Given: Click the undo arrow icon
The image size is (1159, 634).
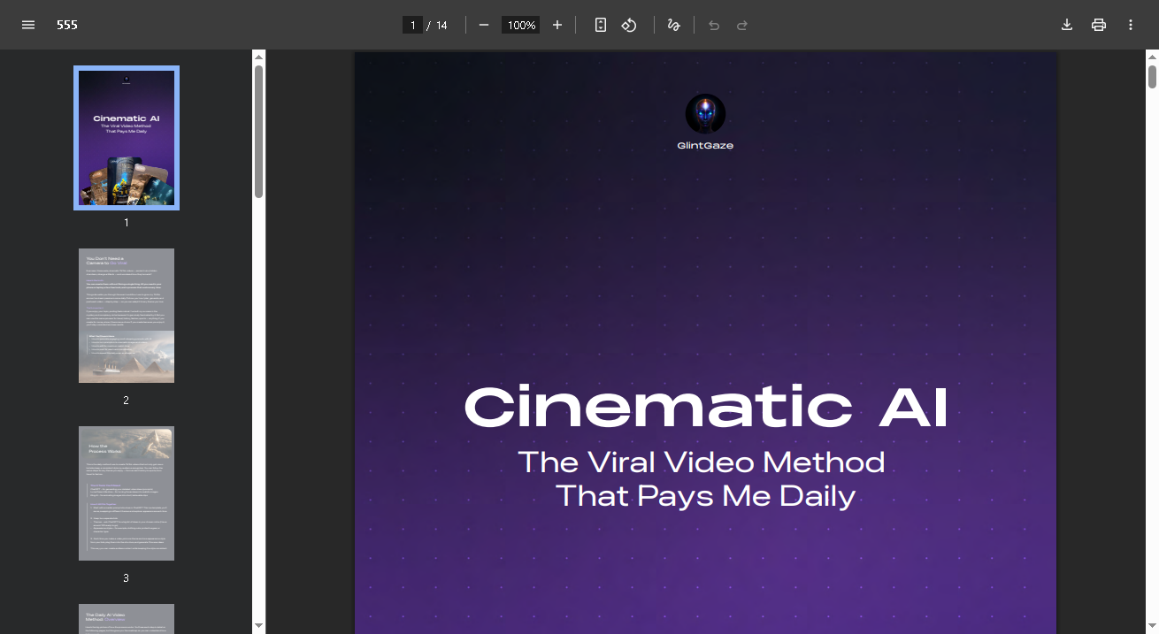Looking at the screenshot, I should tap(714, 25).
